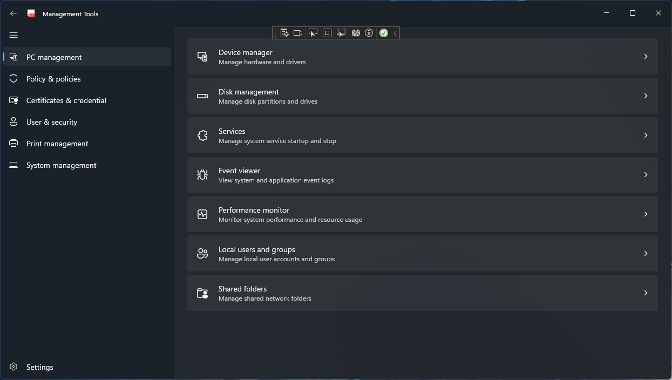
Task: Click the curly braces binding check icon
Action: [356, 33]
